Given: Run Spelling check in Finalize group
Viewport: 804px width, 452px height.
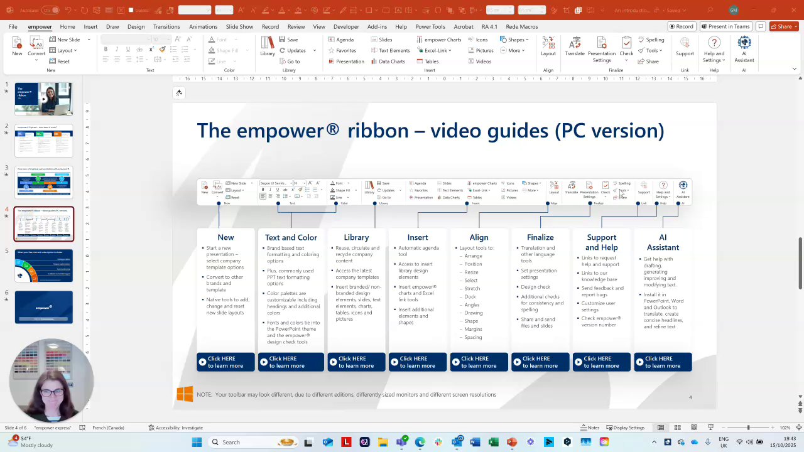Looking at the screenshot, I should (651, 40).
